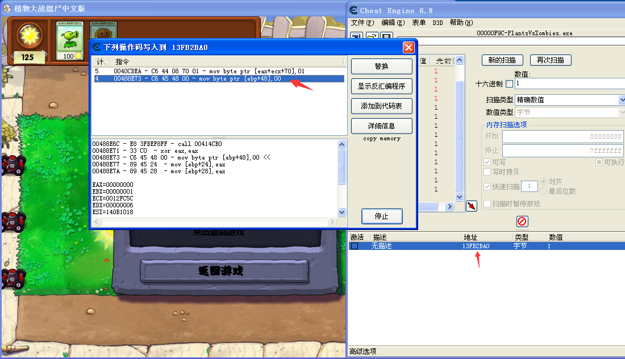Select the Peashooter seed card
The height and width of the screenshot is (359, 625).
click(x=70, y=41)
